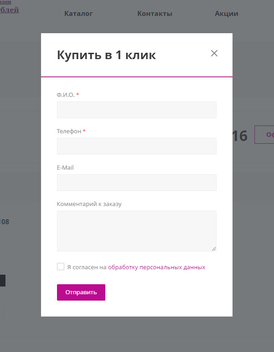Submit the form with Отправить button
The image size is (274, 352).
[x=81, y=292]
